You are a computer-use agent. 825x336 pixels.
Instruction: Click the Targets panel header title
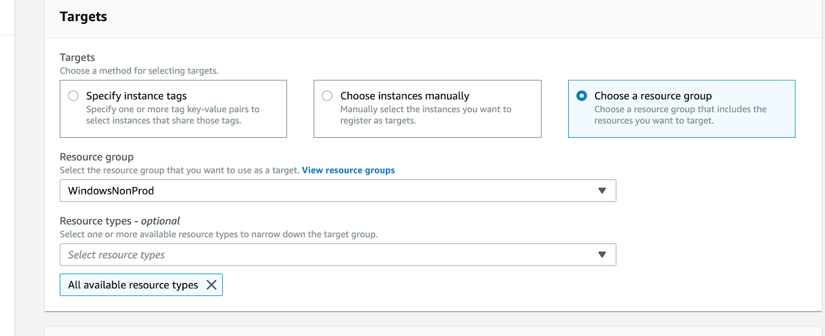[x=84, y=17]
